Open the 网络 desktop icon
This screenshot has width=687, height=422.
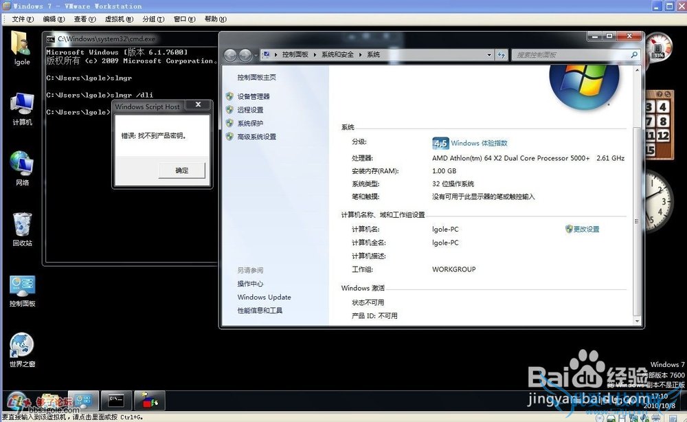coord(22,168)
